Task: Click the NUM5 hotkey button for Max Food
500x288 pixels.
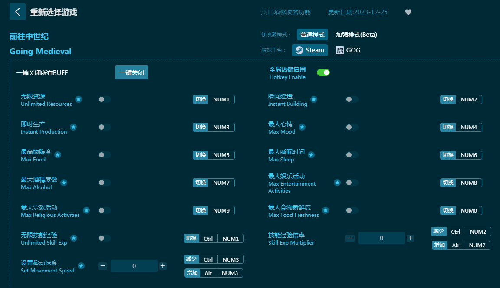Action: coord(221,155)
